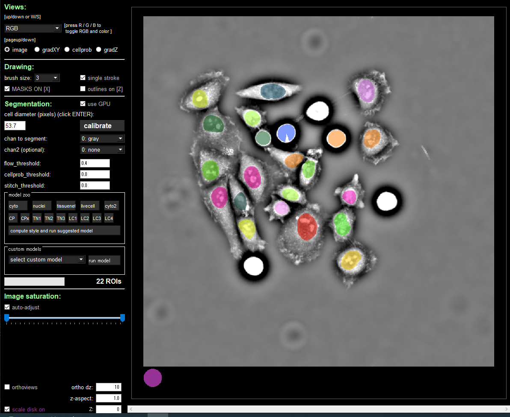Select the LC1 model
Image resolution: width=510 pixels, height=417 pixels.
coord(73,218)
